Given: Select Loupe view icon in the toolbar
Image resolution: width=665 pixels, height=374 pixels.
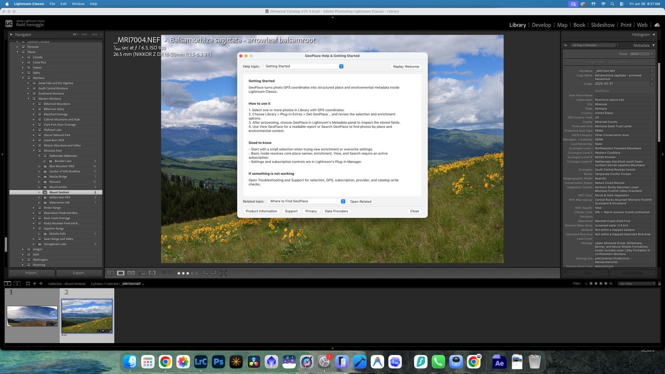Looking at the screenshot, I should 121,273.
